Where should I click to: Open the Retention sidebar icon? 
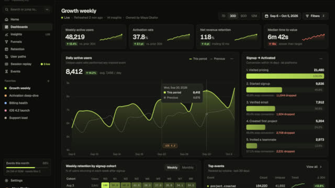(6, 49)
